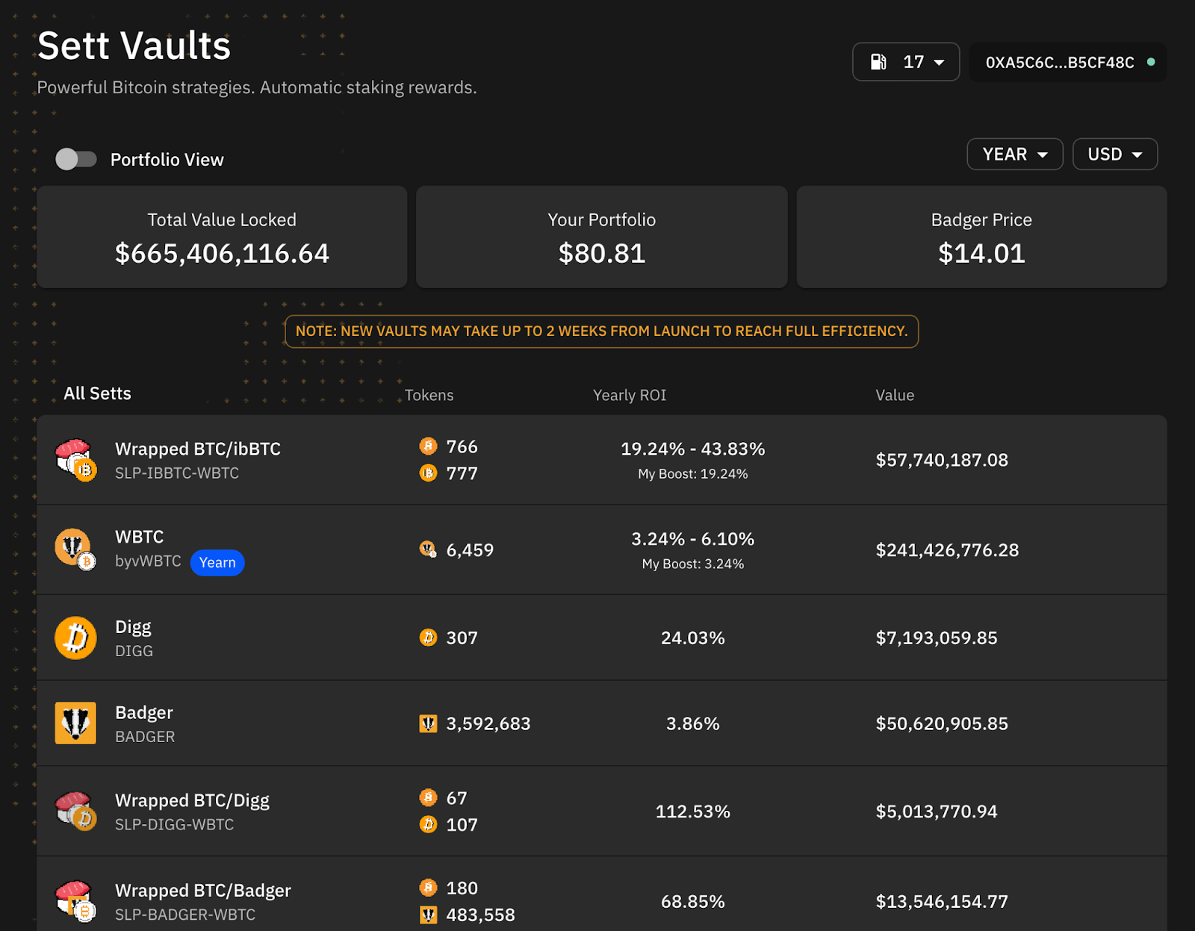Click the badger token icon beside 3,592,683

(428, 723)
